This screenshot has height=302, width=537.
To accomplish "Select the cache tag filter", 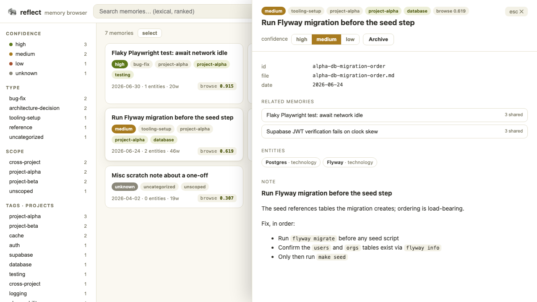I will (48, 236).
